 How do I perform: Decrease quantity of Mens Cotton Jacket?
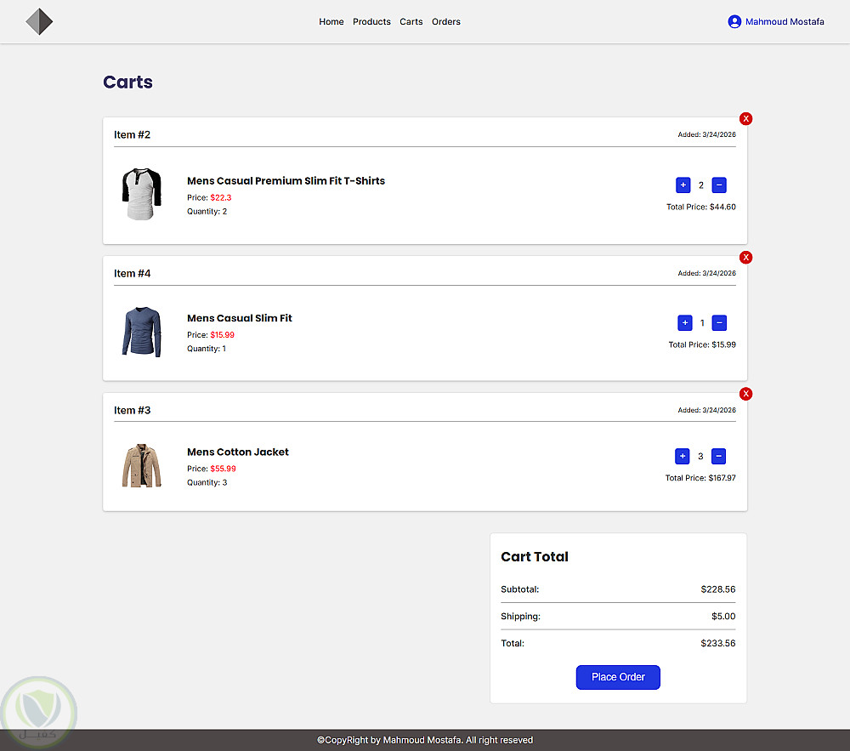[718, 456]
